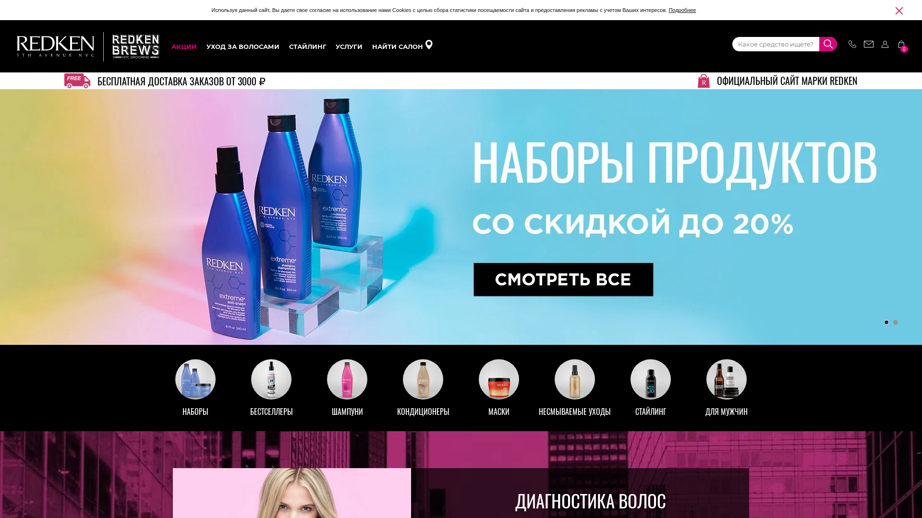The height and width of the screenshot is (518, 922).
Task: Open the 'Стайлинг' menu item
Action: click(x=308, y=47)
